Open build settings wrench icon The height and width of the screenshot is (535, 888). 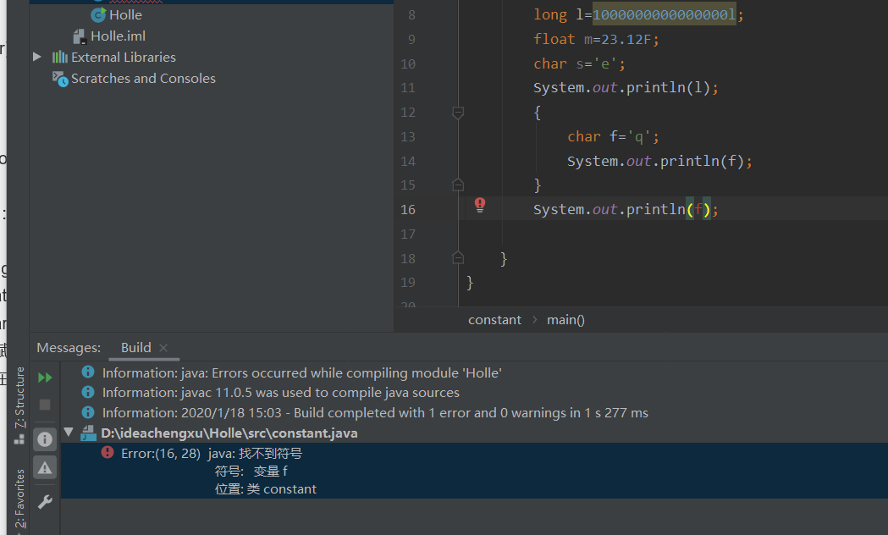coord(45,502)
